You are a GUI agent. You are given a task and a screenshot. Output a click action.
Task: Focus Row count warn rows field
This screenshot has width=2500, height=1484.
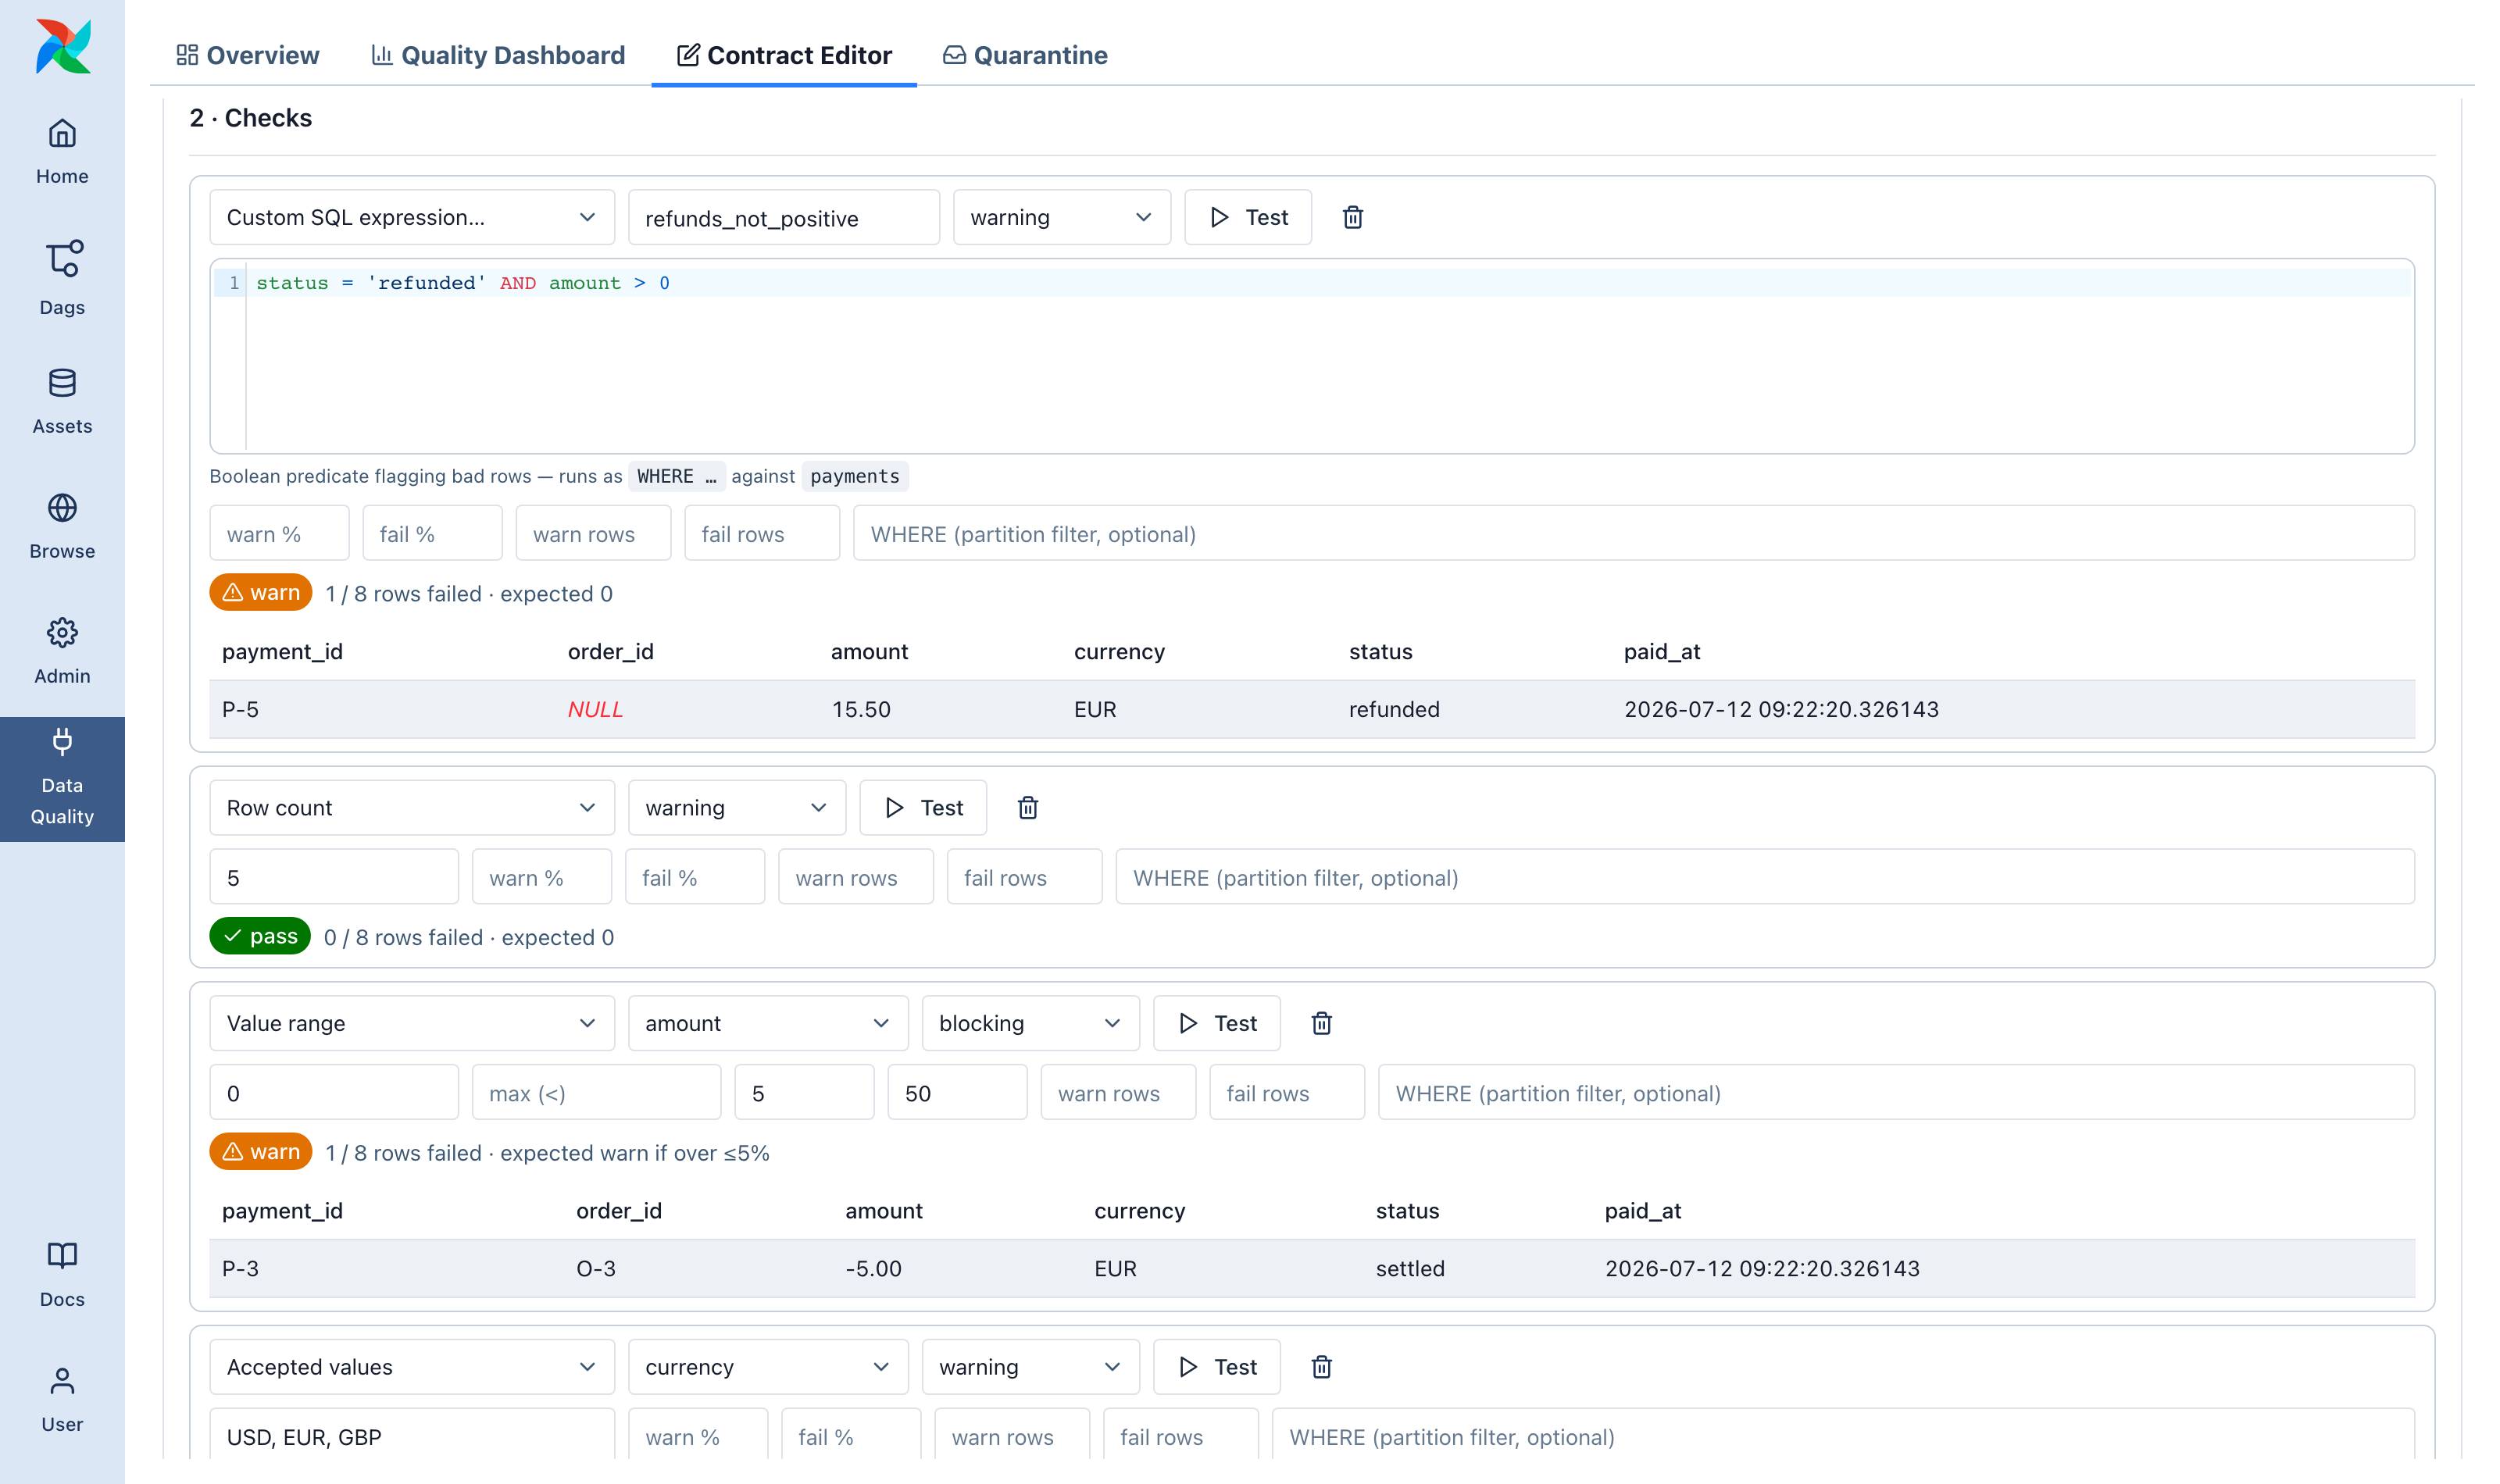point(856,878)
